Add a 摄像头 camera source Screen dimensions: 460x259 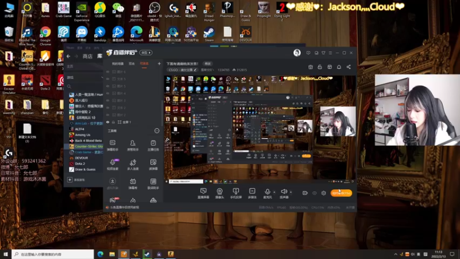pyautogui.click(x=220, y=193)
